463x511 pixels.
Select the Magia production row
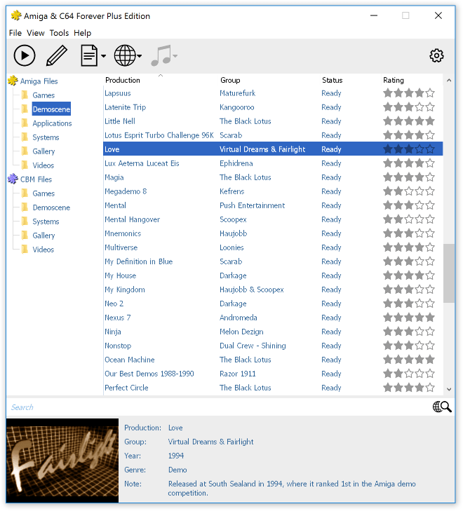(273, 177)
